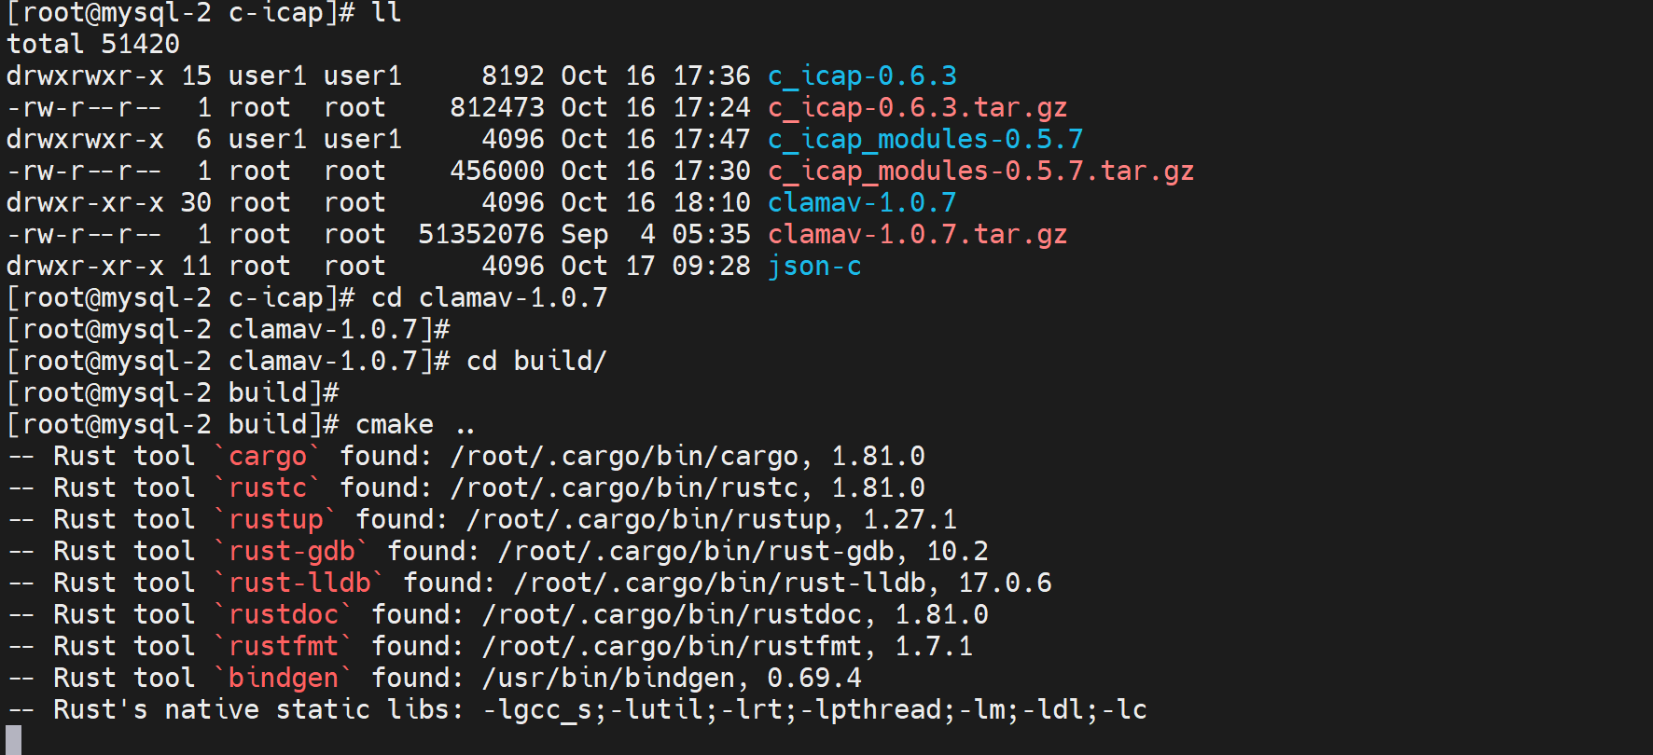Click the clamav-1.0.7.tar.gz archive filename

pos(917,235)
